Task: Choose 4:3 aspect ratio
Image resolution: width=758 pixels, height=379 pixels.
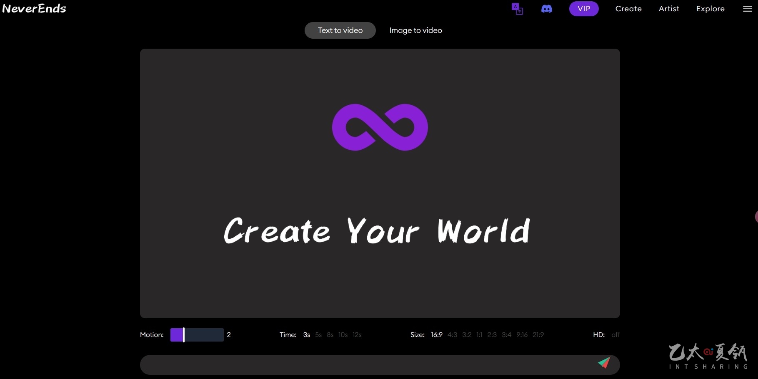Action: [x=452, y=335]
